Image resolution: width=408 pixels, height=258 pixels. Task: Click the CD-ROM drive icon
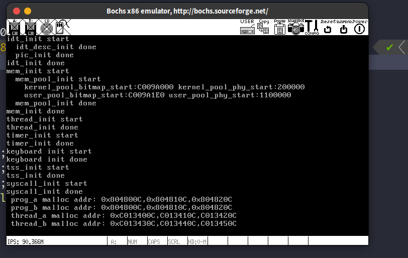point(47,27)
